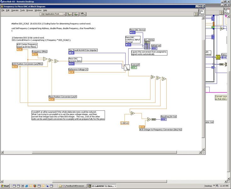The width and height of the screenshot is (231, 189).
Task: Select the Piezo DAC Device I16 terminal
Action: [x=132, y=32]
